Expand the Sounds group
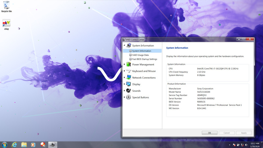The width and height of the screenshot is (263, 148). (124, 91)
